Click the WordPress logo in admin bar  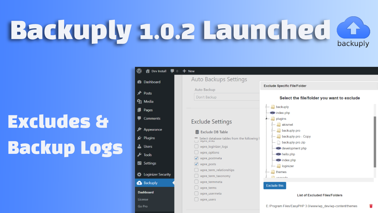139,71
